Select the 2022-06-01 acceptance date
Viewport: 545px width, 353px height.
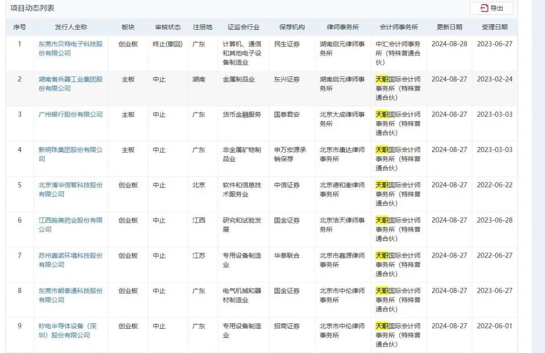(495, 326)
